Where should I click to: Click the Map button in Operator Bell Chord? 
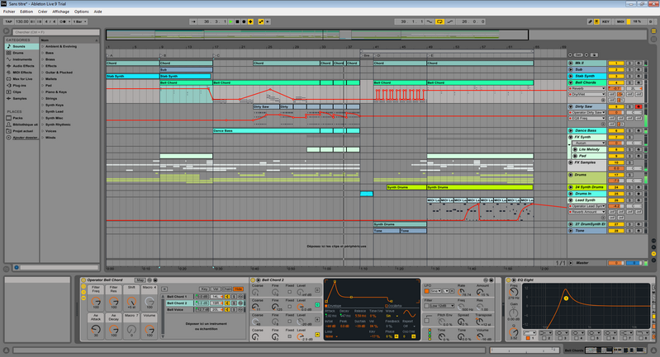(140, 280)
